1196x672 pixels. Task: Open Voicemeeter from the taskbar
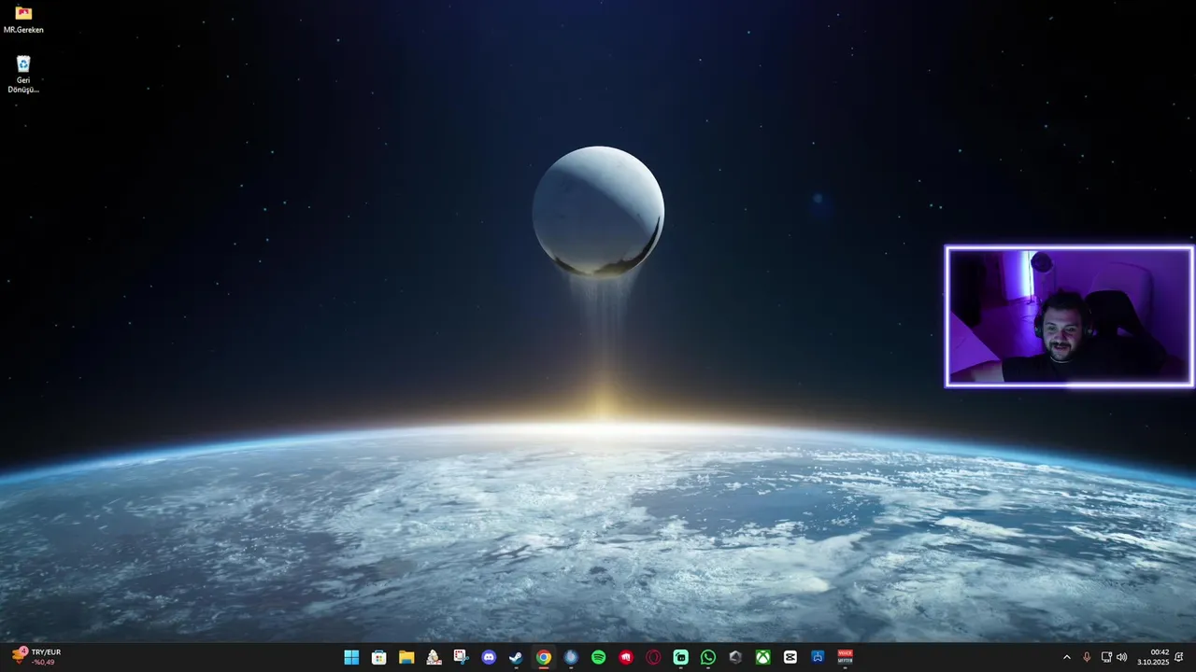click(x=846, y=657)
